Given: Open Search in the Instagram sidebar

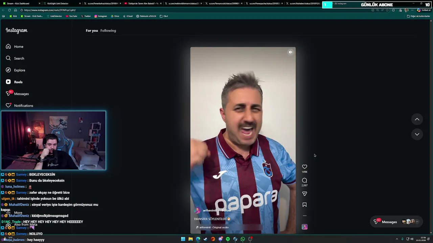Looking at the screenshot, I should (15, 58).
